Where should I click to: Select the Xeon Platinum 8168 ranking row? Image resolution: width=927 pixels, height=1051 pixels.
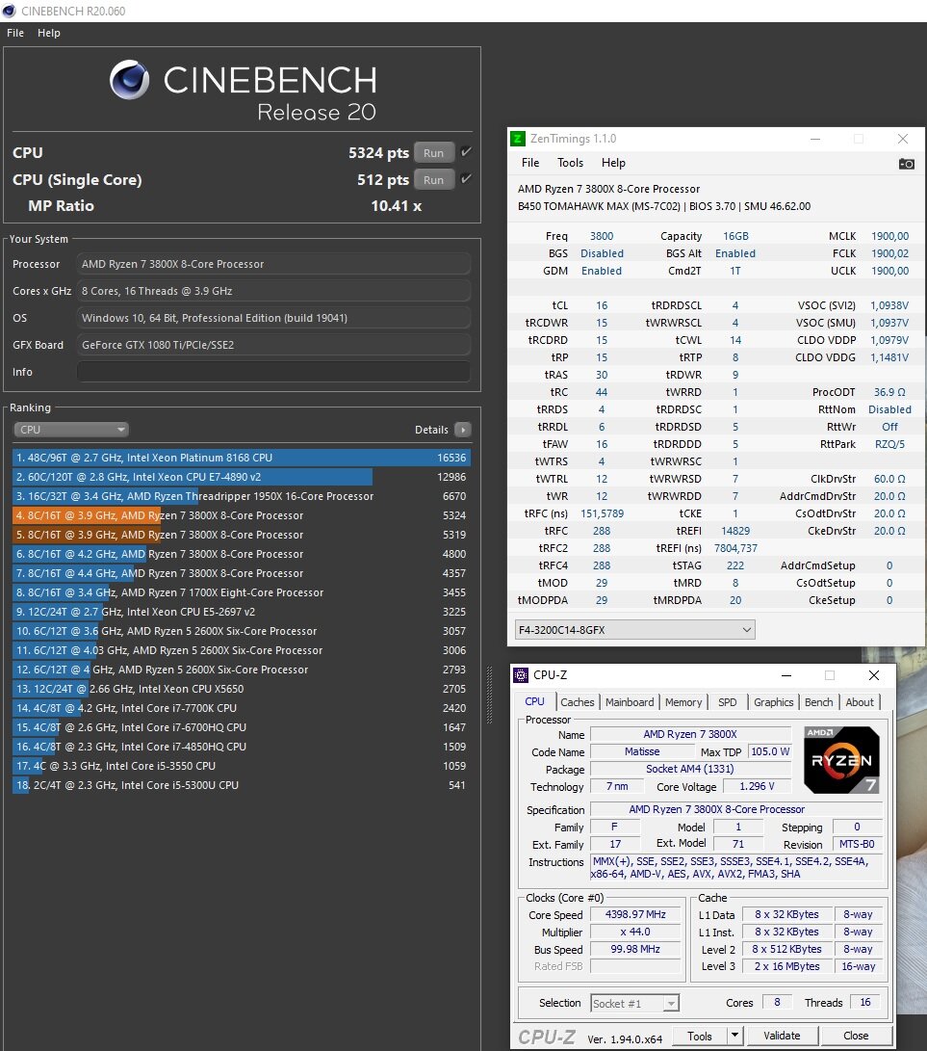tap(241, 458)
